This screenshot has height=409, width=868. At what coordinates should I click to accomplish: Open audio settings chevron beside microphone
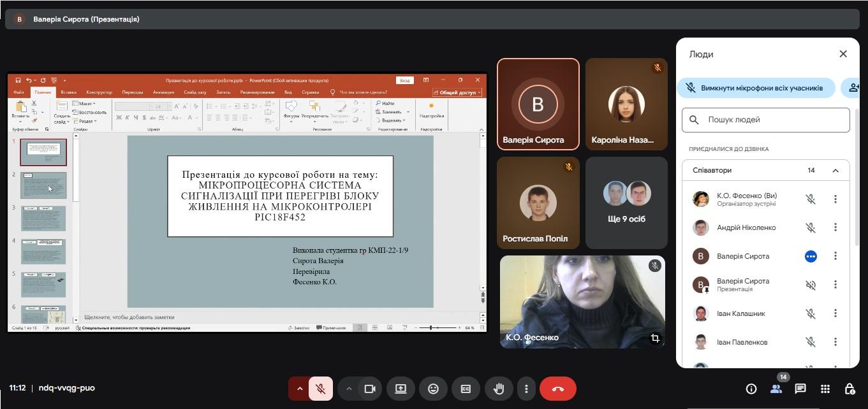click(299, 389)
